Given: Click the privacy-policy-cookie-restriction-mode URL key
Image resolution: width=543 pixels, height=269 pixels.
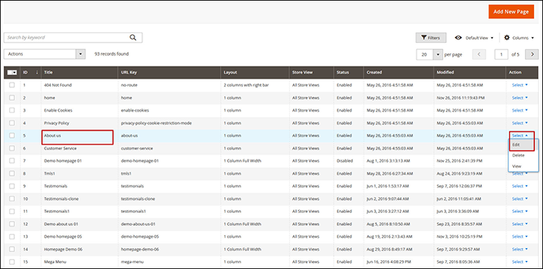Looking at the screenshot, I should coord(156,123).
